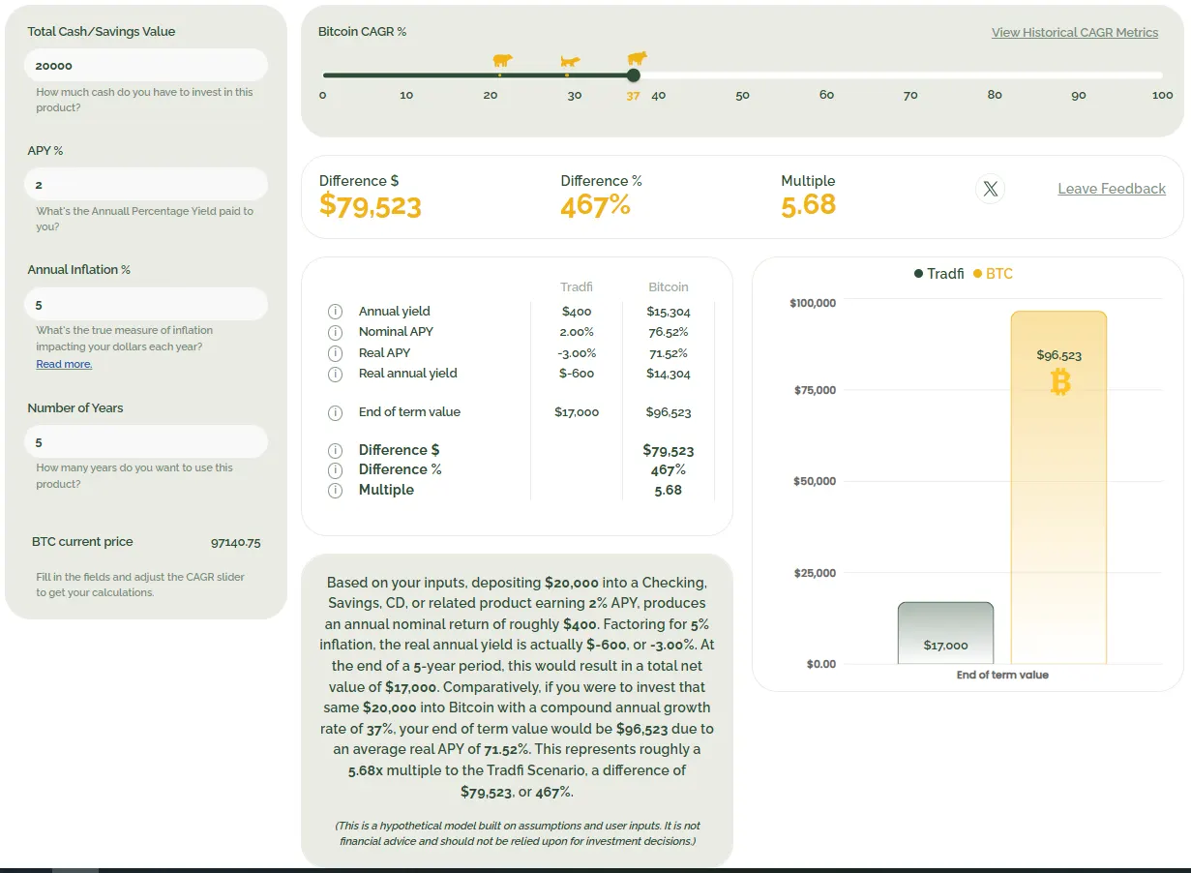Click the cat icon on CAGR slider
1191x873 pixels.
pos(570,62)
